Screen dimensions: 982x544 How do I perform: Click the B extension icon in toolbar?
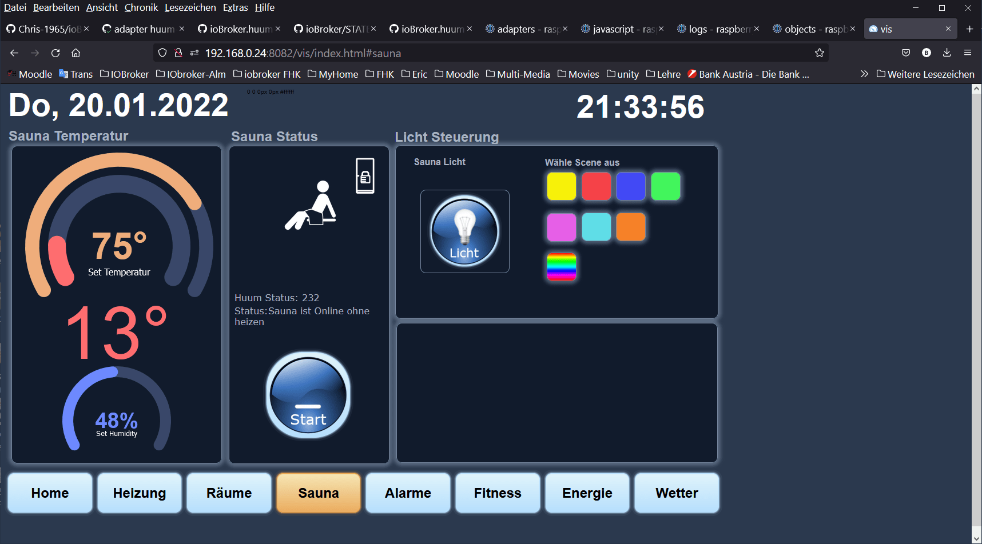(x=927, y=53)
